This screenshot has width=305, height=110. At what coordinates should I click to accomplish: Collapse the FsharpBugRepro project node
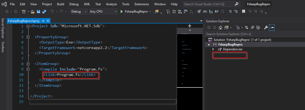click(209, 45)
